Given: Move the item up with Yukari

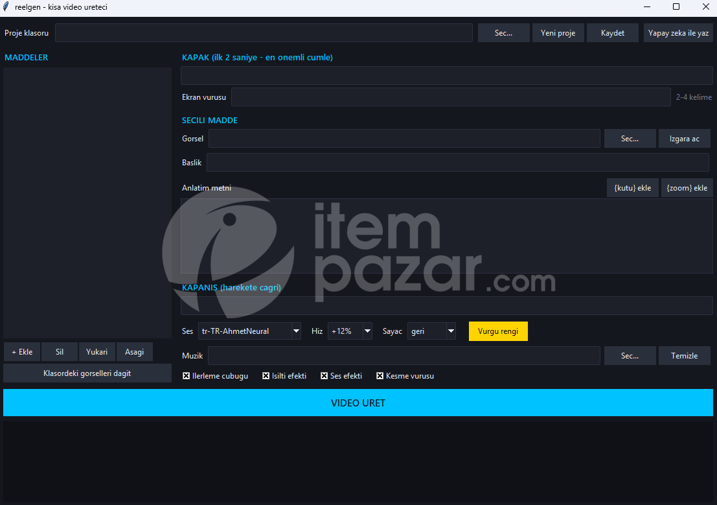Looking at the screenshot, I should pos(97,351).
